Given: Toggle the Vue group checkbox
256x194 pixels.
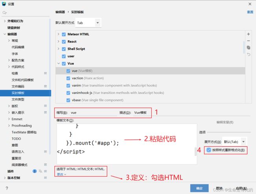Looking at the screenshot, I should (x=64, y=63).
